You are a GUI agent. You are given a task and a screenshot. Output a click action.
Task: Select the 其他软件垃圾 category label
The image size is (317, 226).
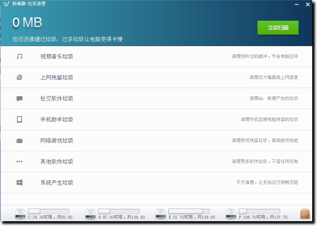57,162
